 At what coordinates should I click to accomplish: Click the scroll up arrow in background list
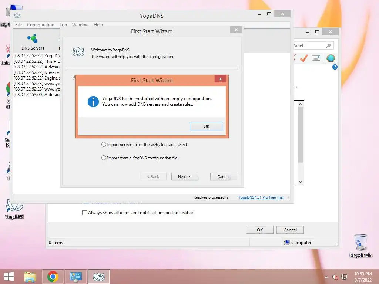point(301,104)
